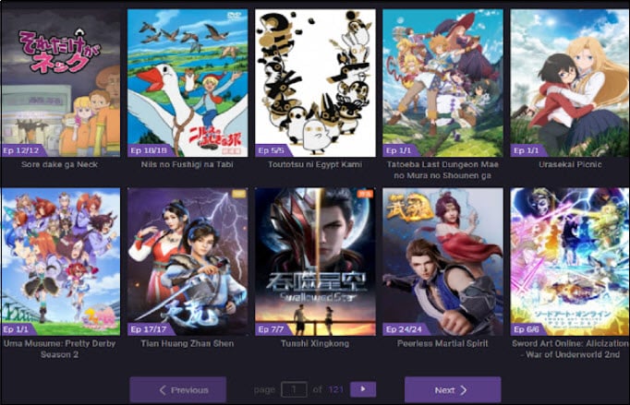Open the Nils no Fushigi na Tabi poster

(188, 83)
